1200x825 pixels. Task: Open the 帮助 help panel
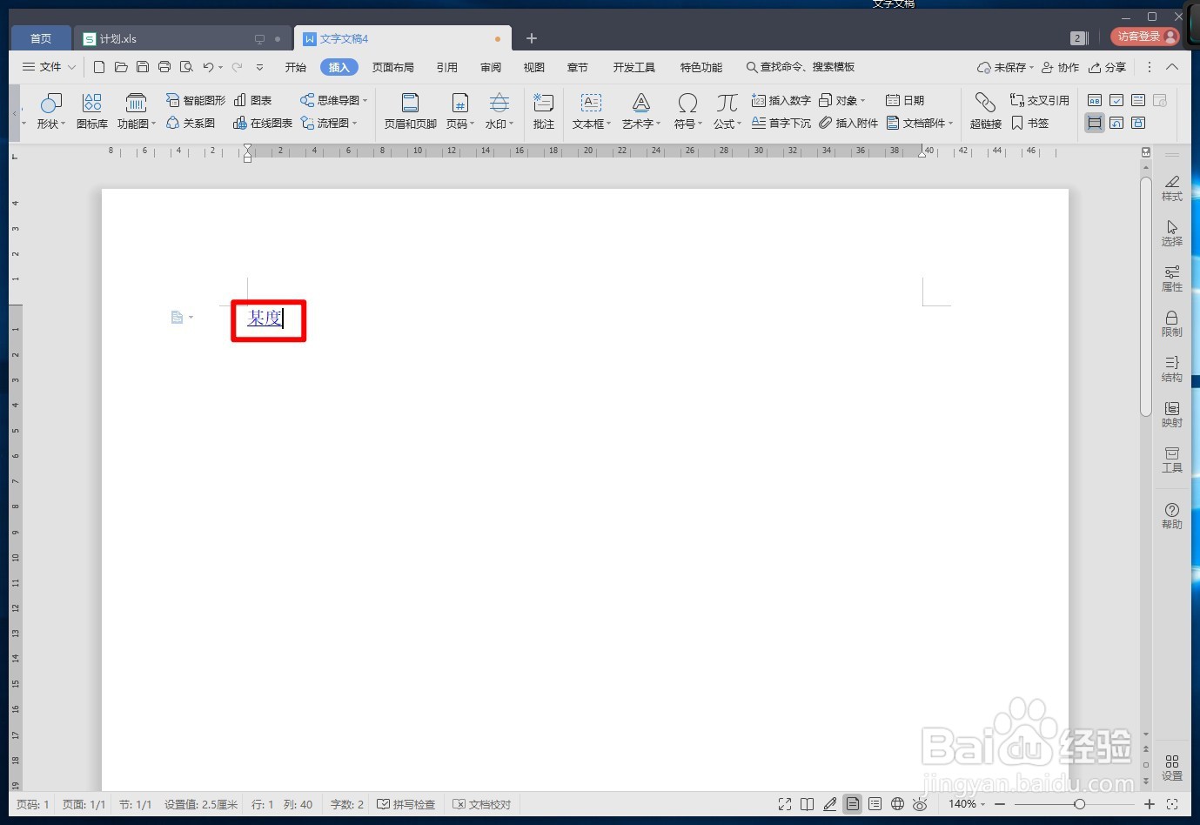point(1172,516)
